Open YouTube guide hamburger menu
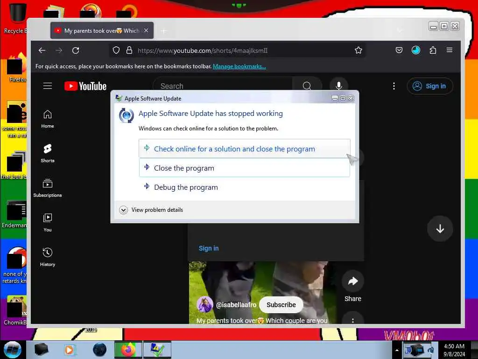Image resolution: width=478 pixels, height=359 pixels. tap(48, 86)
